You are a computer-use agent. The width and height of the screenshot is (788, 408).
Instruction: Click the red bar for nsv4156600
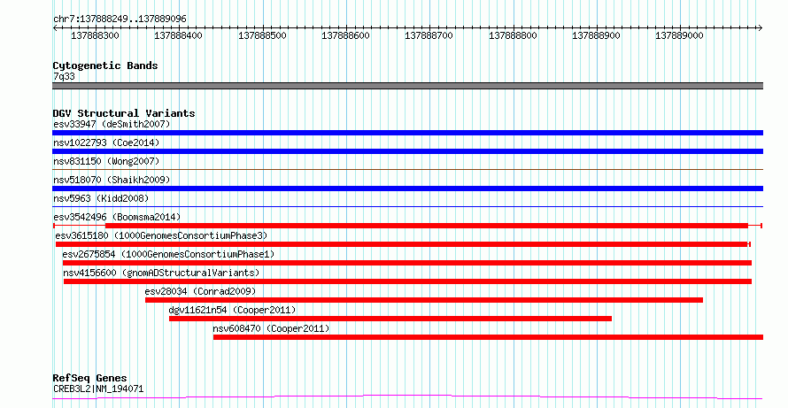point(407,281)
